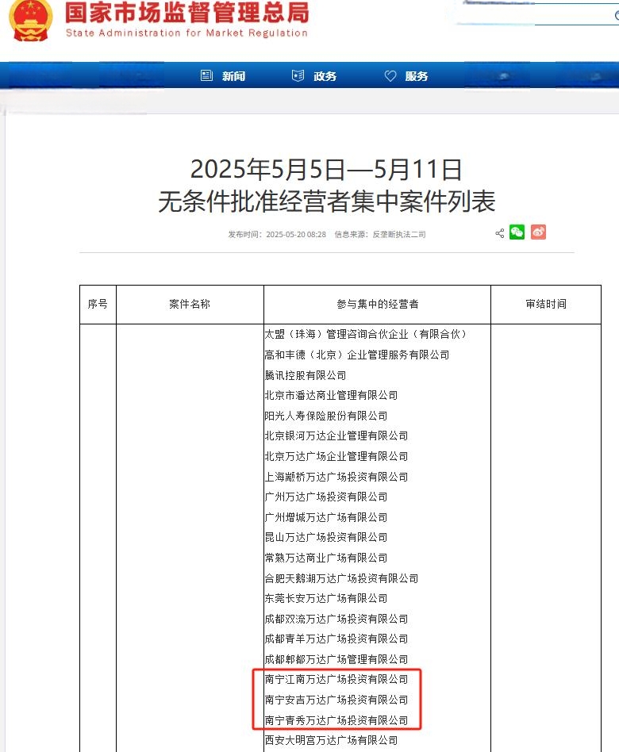Select 成都郫都万达广场管理有限公司 entry
The width and height of the screenshot is (619, 752).
pos(336,659)
